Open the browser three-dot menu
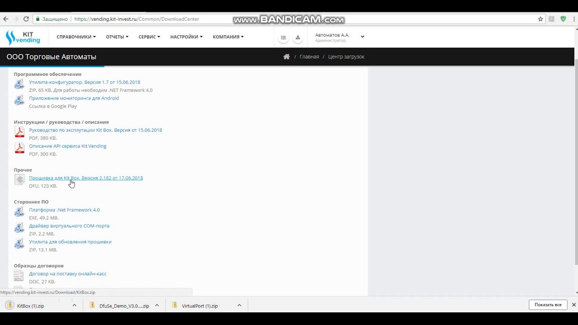The image size is (578, 325). point(573,19)
